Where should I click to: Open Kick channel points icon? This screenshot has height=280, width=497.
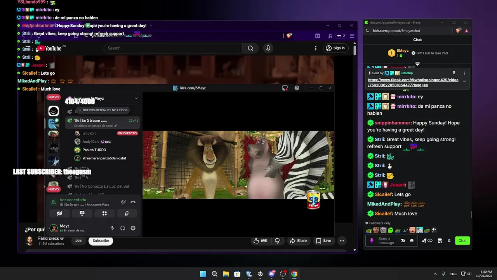[427, 241]
